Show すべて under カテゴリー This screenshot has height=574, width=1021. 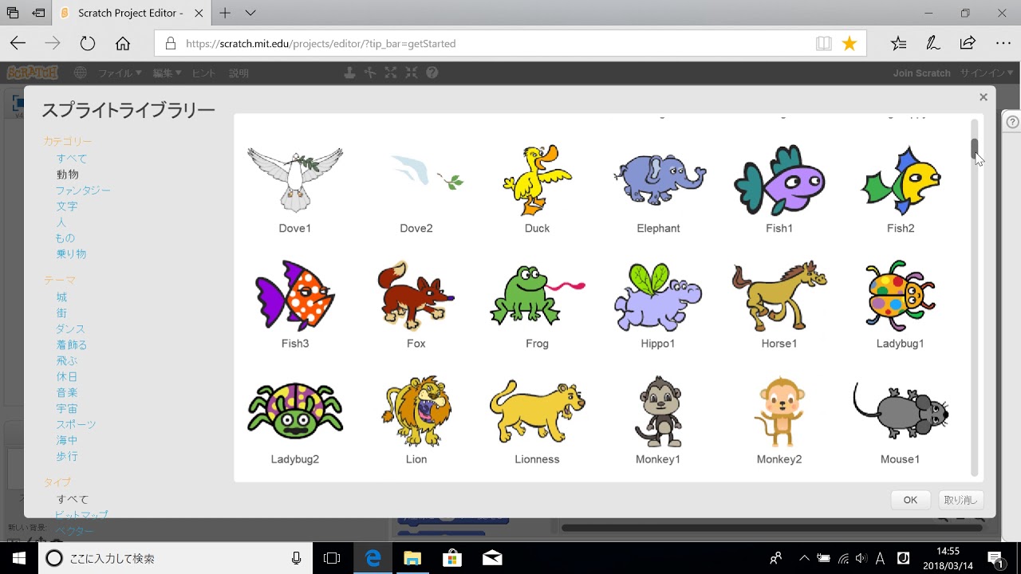pos(72,159)
